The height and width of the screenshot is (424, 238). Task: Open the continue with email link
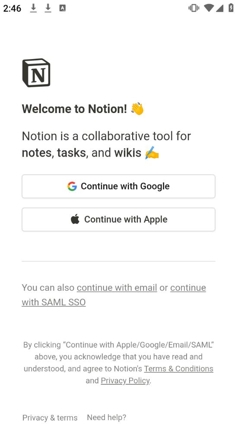[x=117, y=288]
